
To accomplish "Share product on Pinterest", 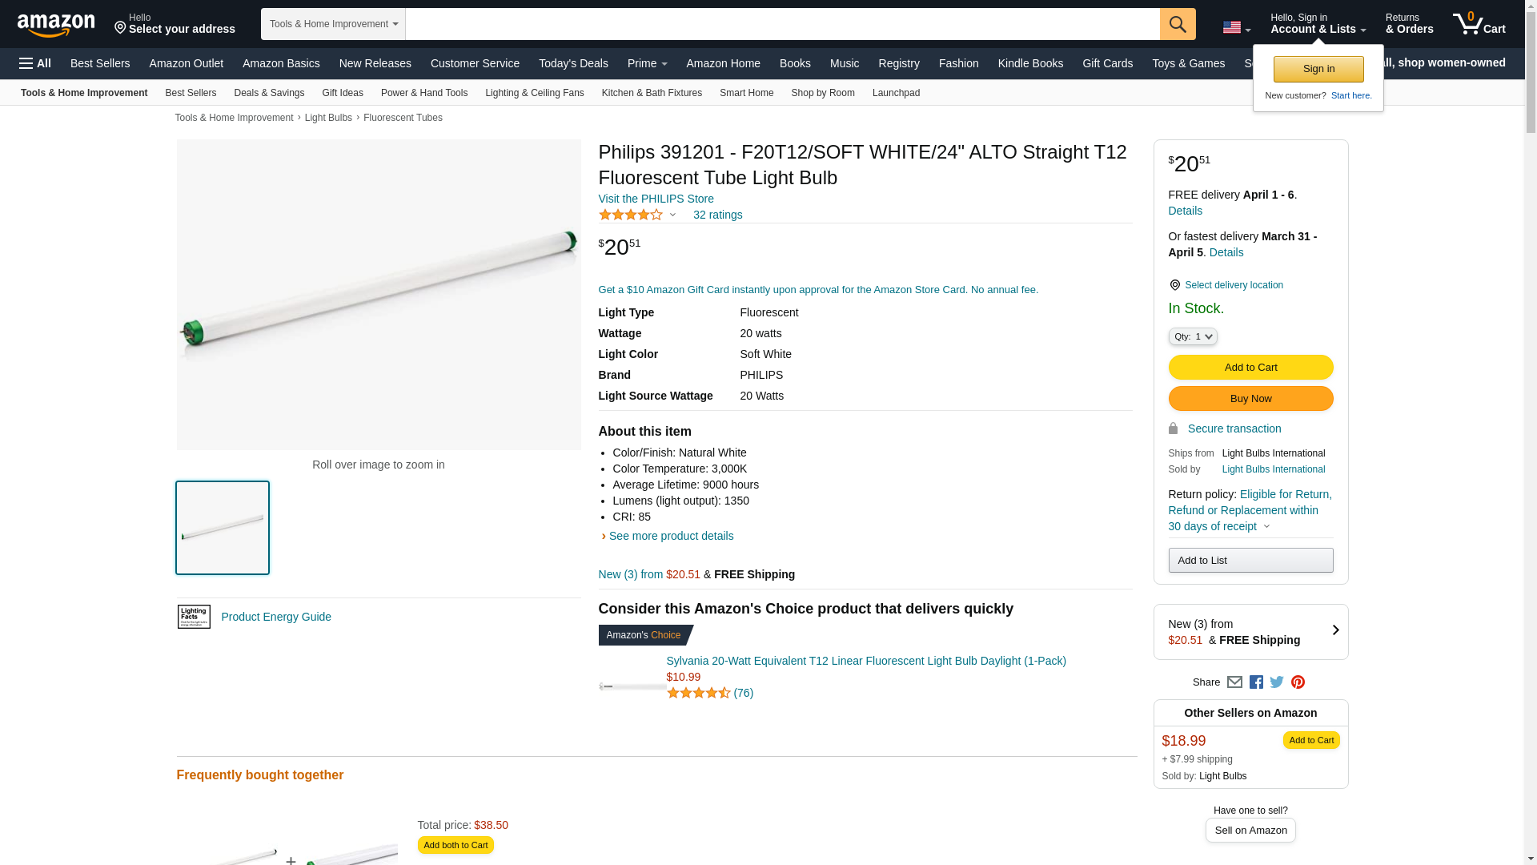I will pos(1298,682).
